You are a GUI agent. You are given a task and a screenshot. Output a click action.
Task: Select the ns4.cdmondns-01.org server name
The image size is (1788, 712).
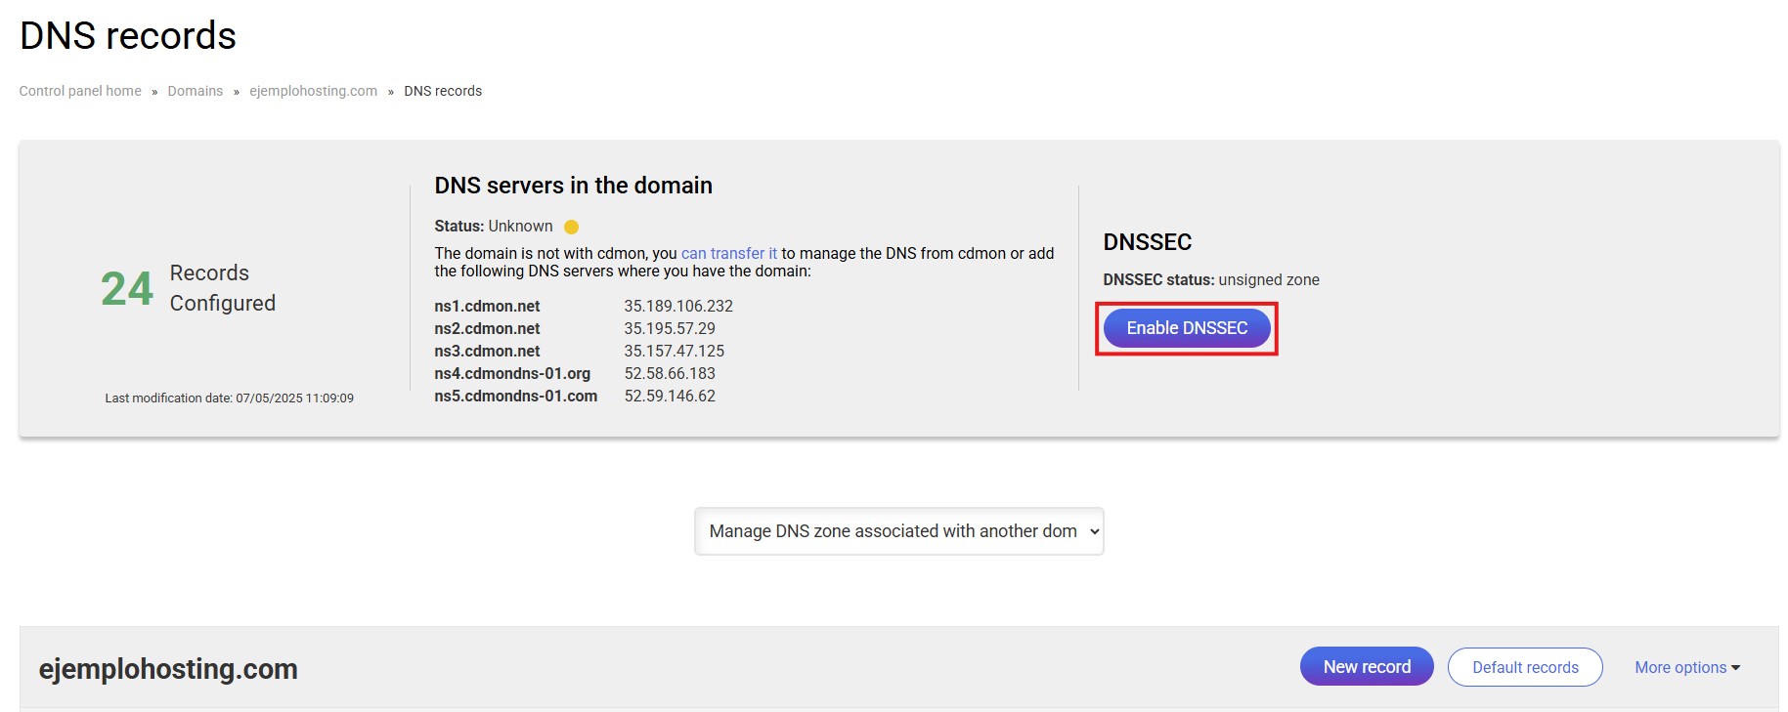click(x=512, y=373)
